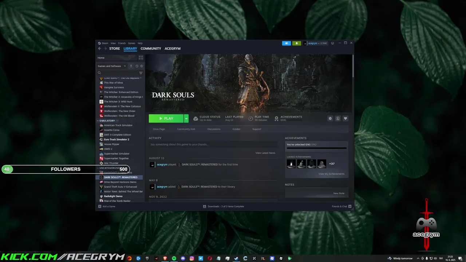Open the Downloads status icon

click(205, 206)
